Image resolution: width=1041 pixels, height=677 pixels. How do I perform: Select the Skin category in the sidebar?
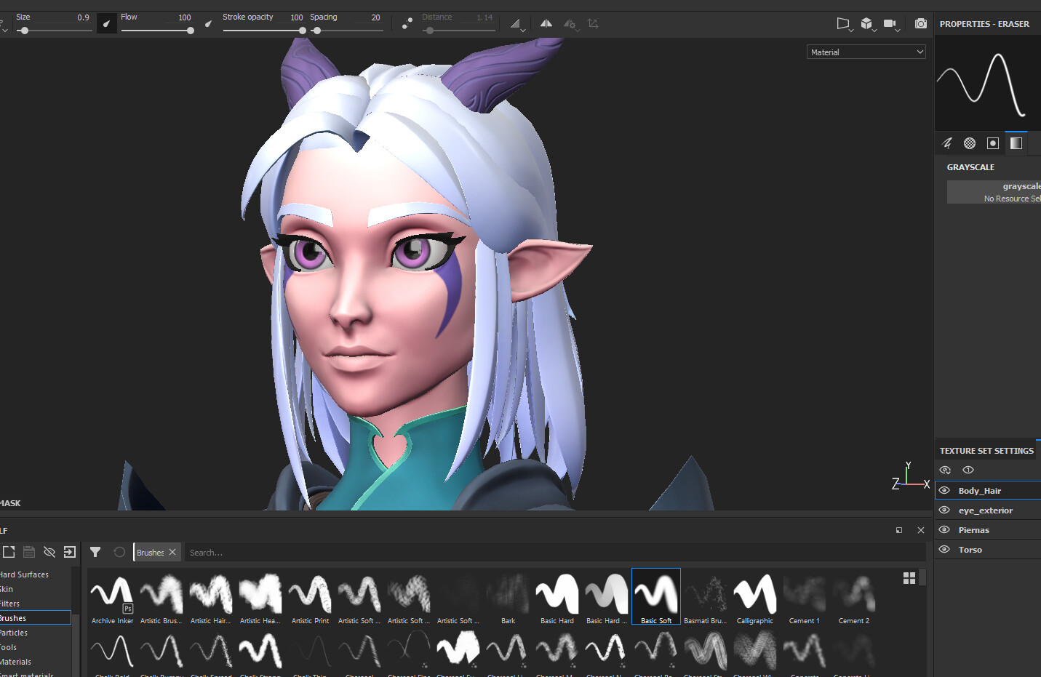7,588
